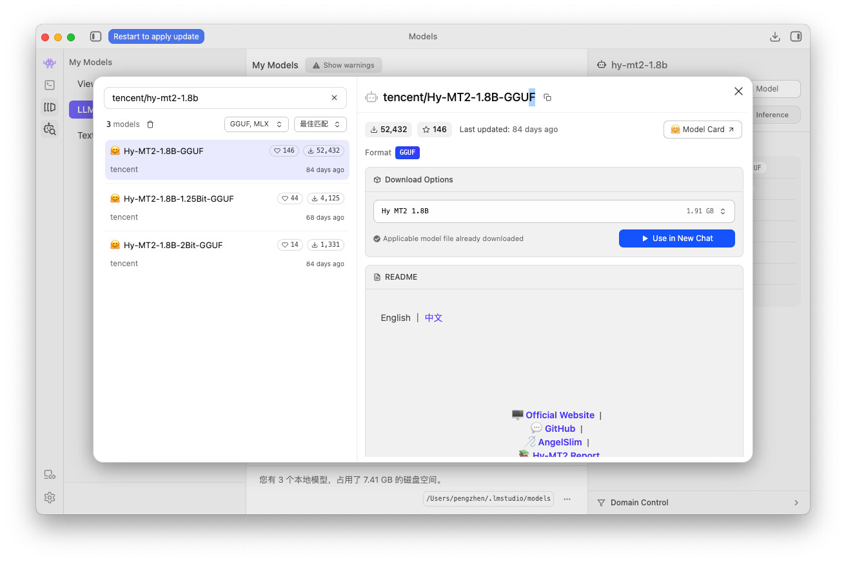Open the Model Card link button

pos(703,130)
